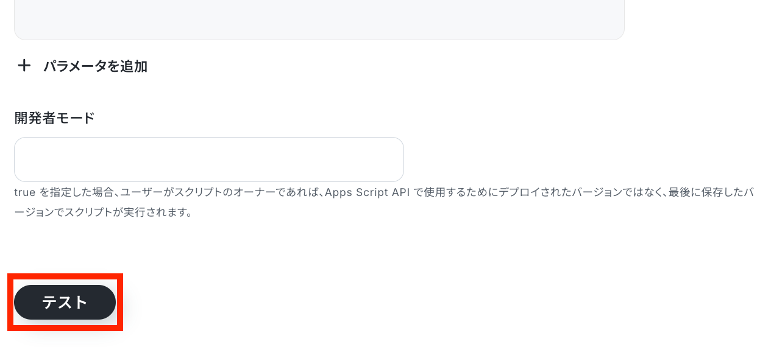Add a new parameter using the plus icon
Image resolution: width=760 pixels, height=347 pixels.
[24, 66]
